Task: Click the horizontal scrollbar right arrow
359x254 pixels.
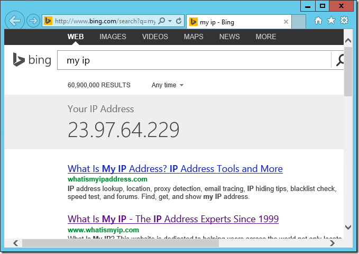Action: tap(332, 243)
